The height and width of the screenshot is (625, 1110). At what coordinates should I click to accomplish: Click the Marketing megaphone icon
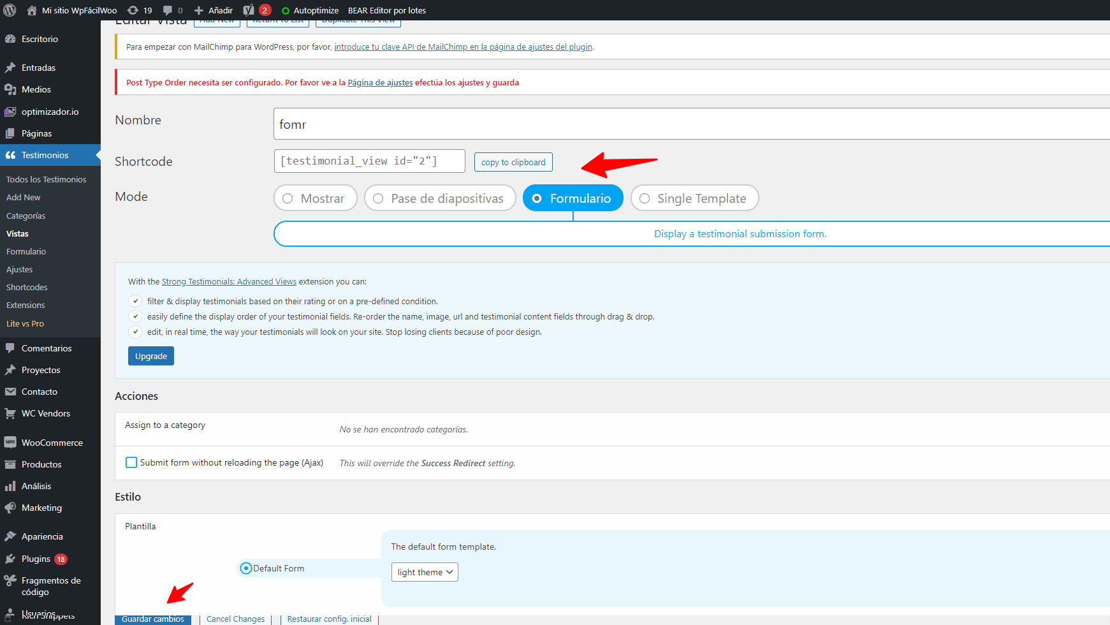tap(10, 508)
